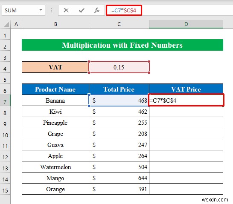Image resolution: width=233 pixels, height=204 pixels.
Task: Select the VAT label cell
Action: point(55,67)
